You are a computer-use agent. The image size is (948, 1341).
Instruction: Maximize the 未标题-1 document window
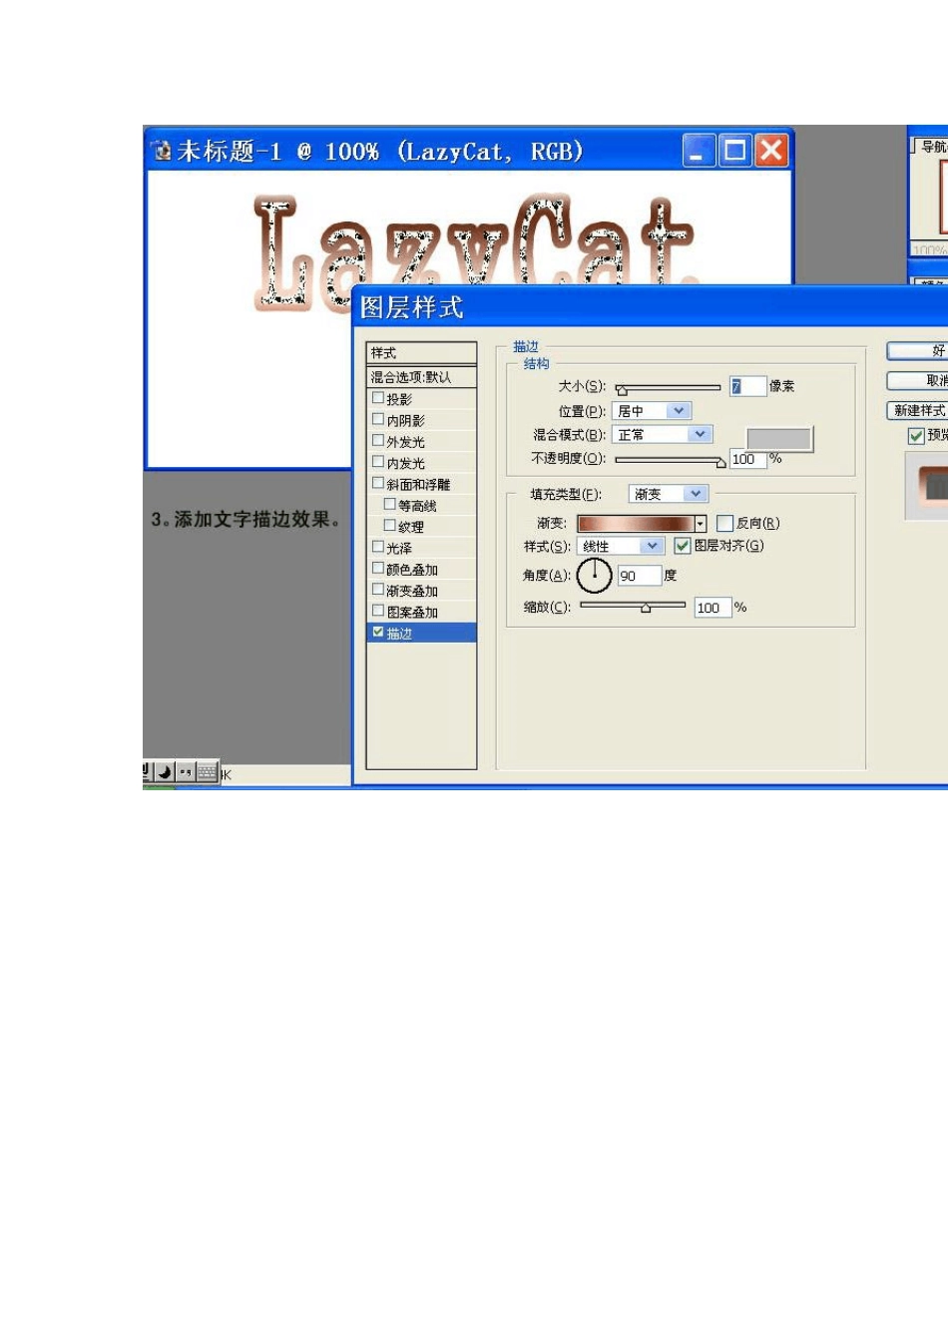click(735, 152)
